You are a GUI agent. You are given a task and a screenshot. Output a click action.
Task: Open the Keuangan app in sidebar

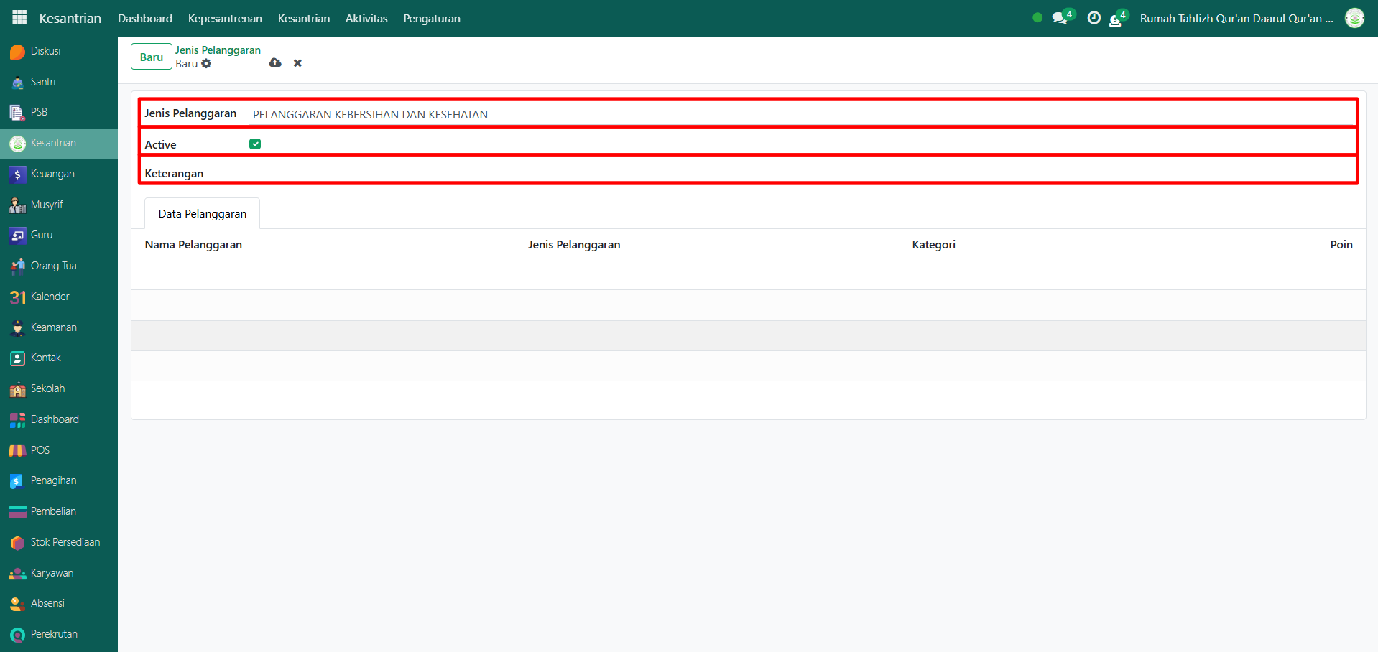click(x=52, y=174)
